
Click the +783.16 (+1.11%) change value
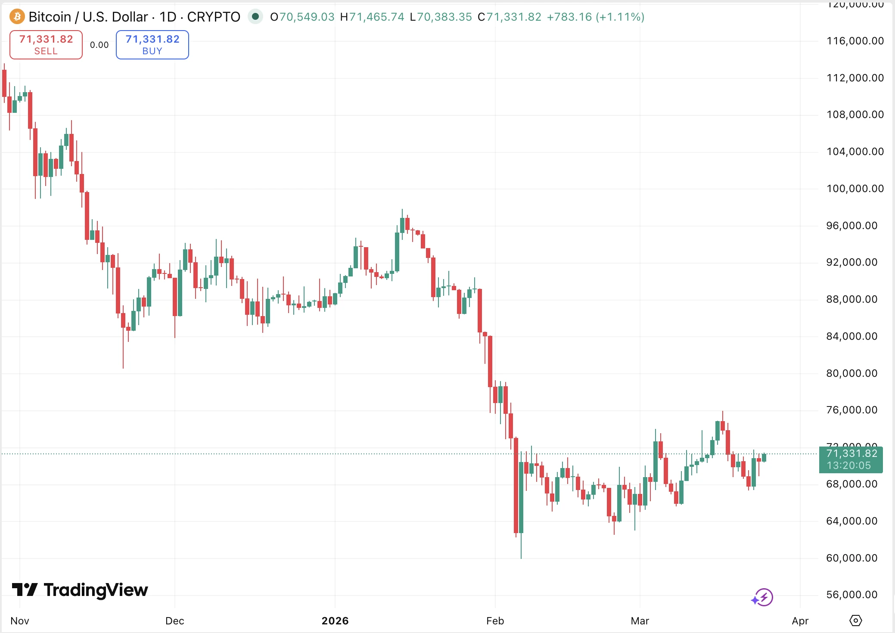point(595,17)
